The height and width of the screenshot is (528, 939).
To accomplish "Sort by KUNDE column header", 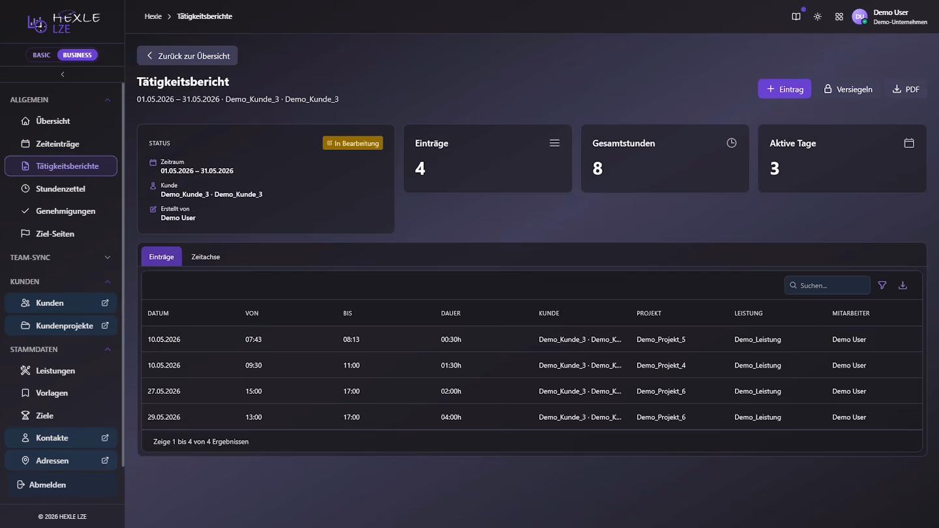I will 549,314.
